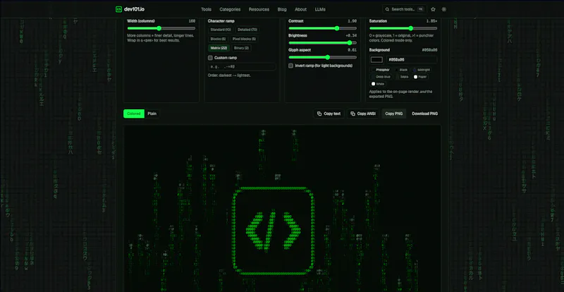This screenshot has width=564, height=292.
Task: Choose the Black background preset
Action: pyautogui.click(x=402, y=70)
